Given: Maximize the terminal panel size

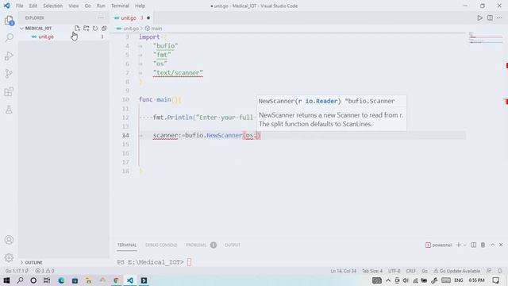Looking at the screenshot, I should pyautogui.click(x=492, y=245).
